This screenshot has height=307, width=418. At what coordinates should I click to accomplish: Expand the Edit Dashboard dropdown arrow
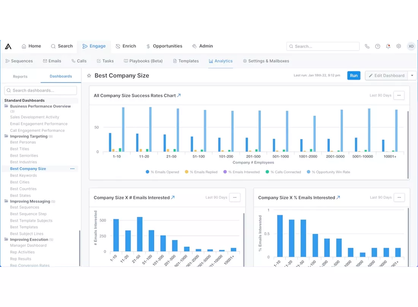[x=412, y=75]
